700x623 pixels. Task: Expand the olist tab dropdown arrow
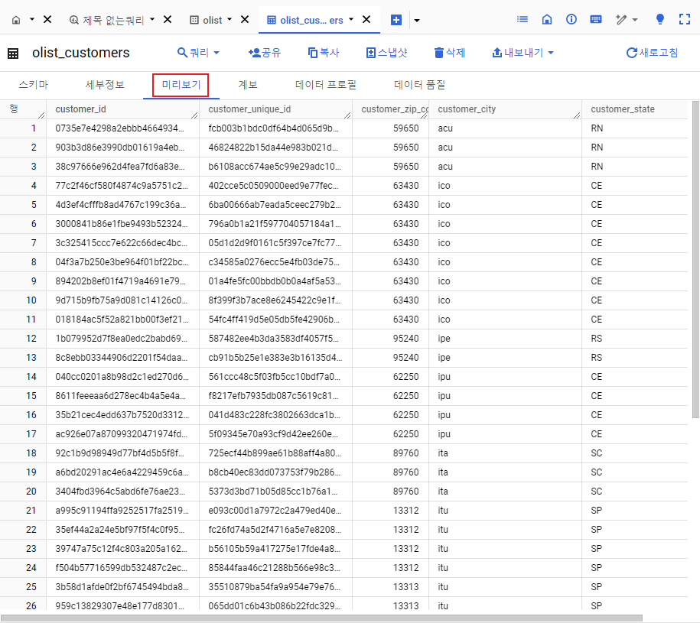(x=230, y=20)
